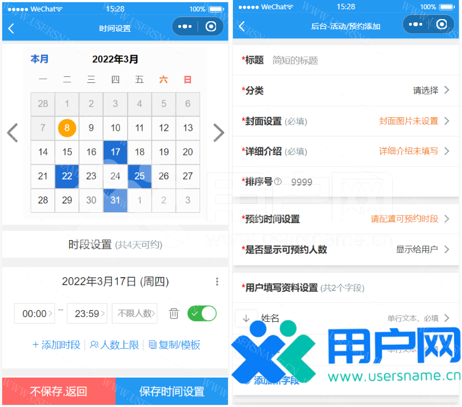The image size is (462, 407).
Task: Click 不保存,返回 button
Action: tap(58, 391)
